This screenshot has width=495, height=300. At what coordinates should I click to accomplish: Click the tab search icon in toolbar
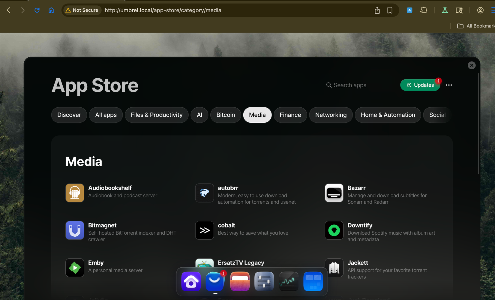point(459,10)
